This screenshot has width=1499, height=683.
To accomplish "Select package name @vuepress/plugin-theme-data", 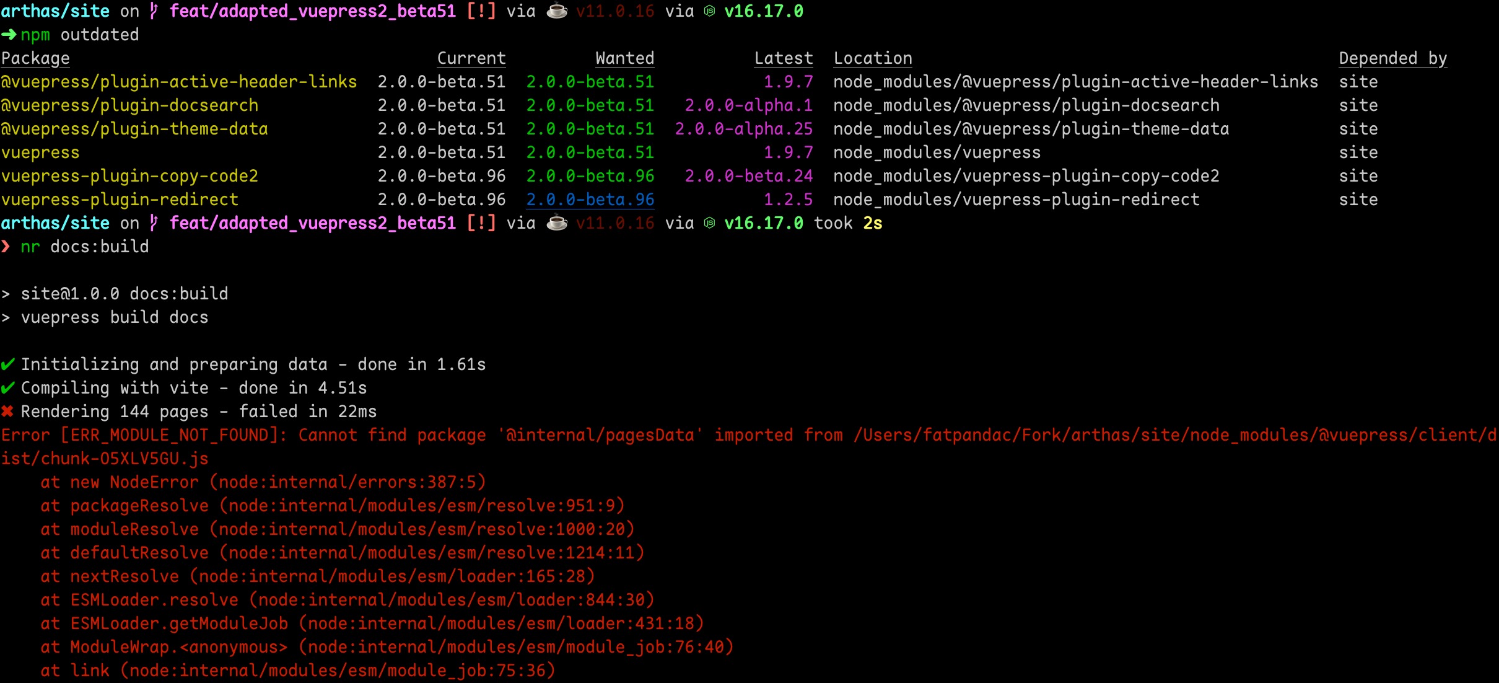I will tap(134, 129).
